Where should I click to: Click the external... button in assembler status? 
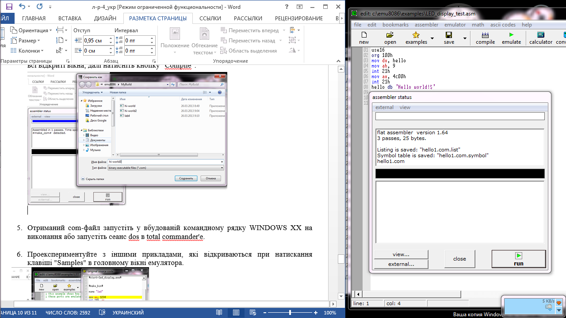[401, 264]
